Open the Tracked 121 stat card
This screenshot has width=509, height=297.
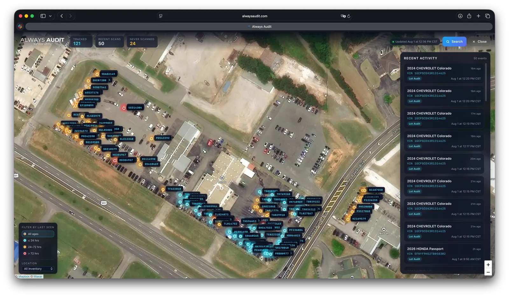point(81,41)
